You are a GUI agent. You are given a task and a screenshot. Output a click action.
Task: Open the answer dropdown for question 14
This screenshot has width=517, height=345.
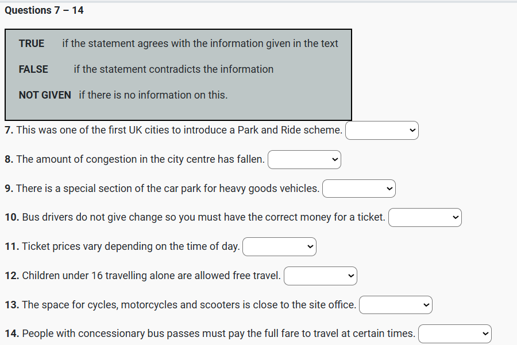[x=454, y=334]
